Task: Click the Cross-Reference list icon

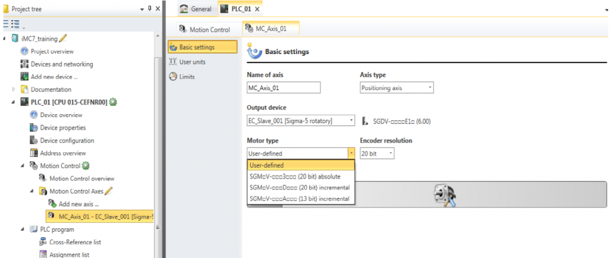Action: [x=43, y=241]
